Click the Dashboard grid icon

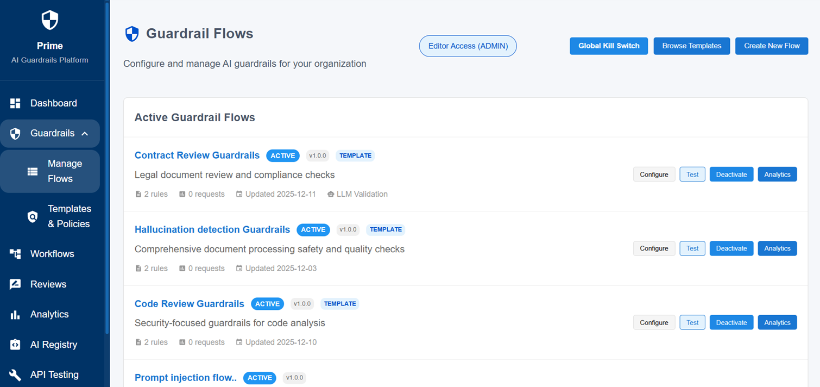click(15, 103)
